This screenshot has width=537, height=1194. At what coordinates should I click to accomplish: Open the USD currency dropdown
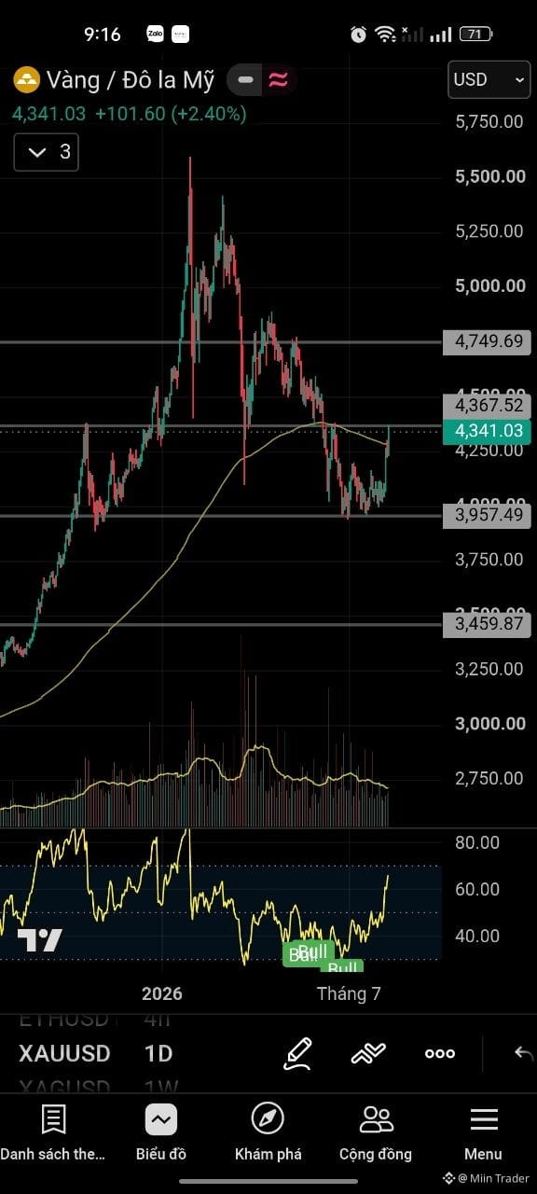[x=489, y=80]
